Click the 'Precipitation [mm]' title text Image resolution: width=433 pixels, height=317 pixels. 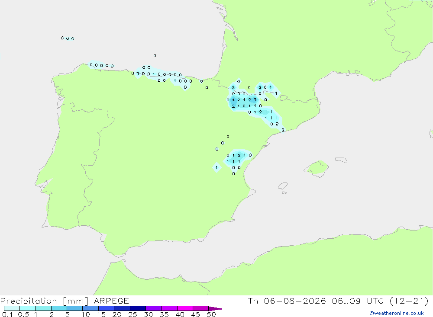click(44, 301)
